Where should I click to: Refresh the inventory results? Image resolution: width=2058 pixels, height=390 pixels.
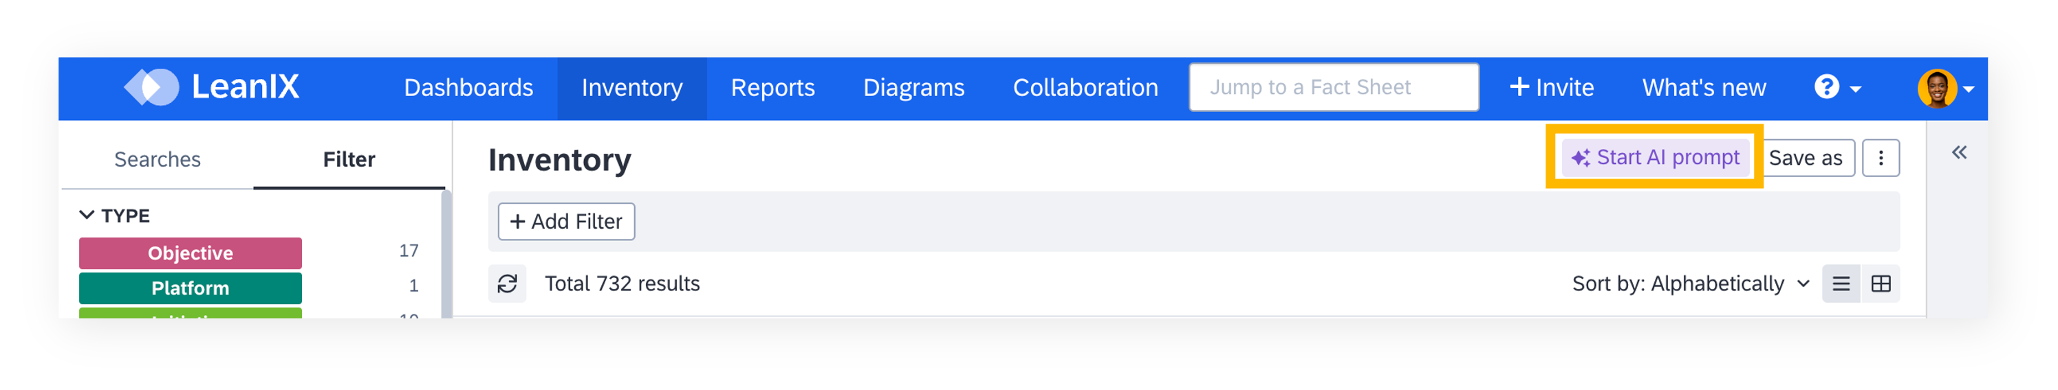[x=508, y=284]
